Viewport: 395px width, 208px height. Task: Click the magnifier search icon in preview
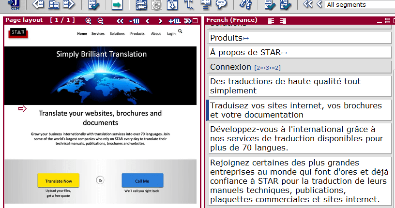pyautogui.click(x=180, y=31)
